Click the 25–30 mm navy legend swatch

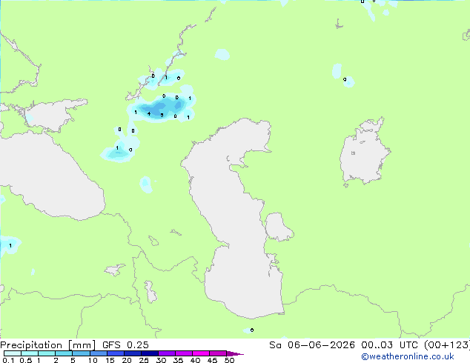click(150, 353)
